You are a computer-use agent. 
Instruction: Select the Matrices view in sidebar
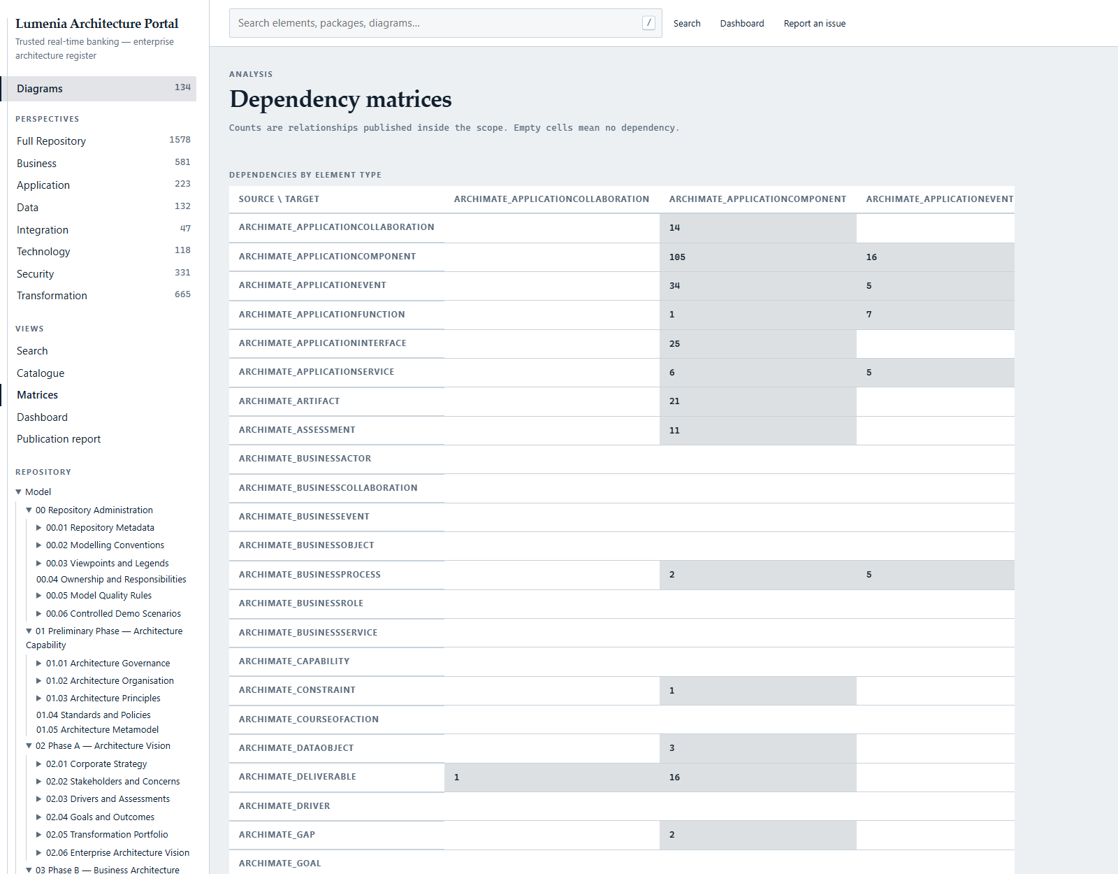click(38, 394)
